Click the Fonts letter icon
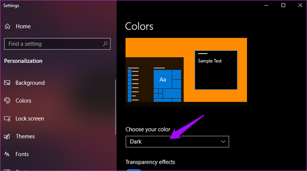The image size is (307, 171). pyautogui.click(x=7, y=154)
